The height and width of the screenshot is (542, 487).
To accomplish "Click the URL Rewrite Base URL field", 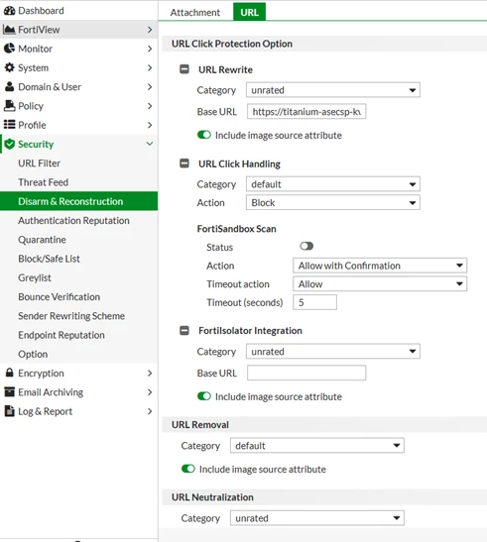I will (306, 112).
